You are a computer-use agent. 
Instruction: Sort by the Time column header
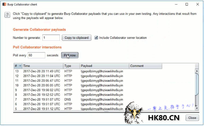42,66
